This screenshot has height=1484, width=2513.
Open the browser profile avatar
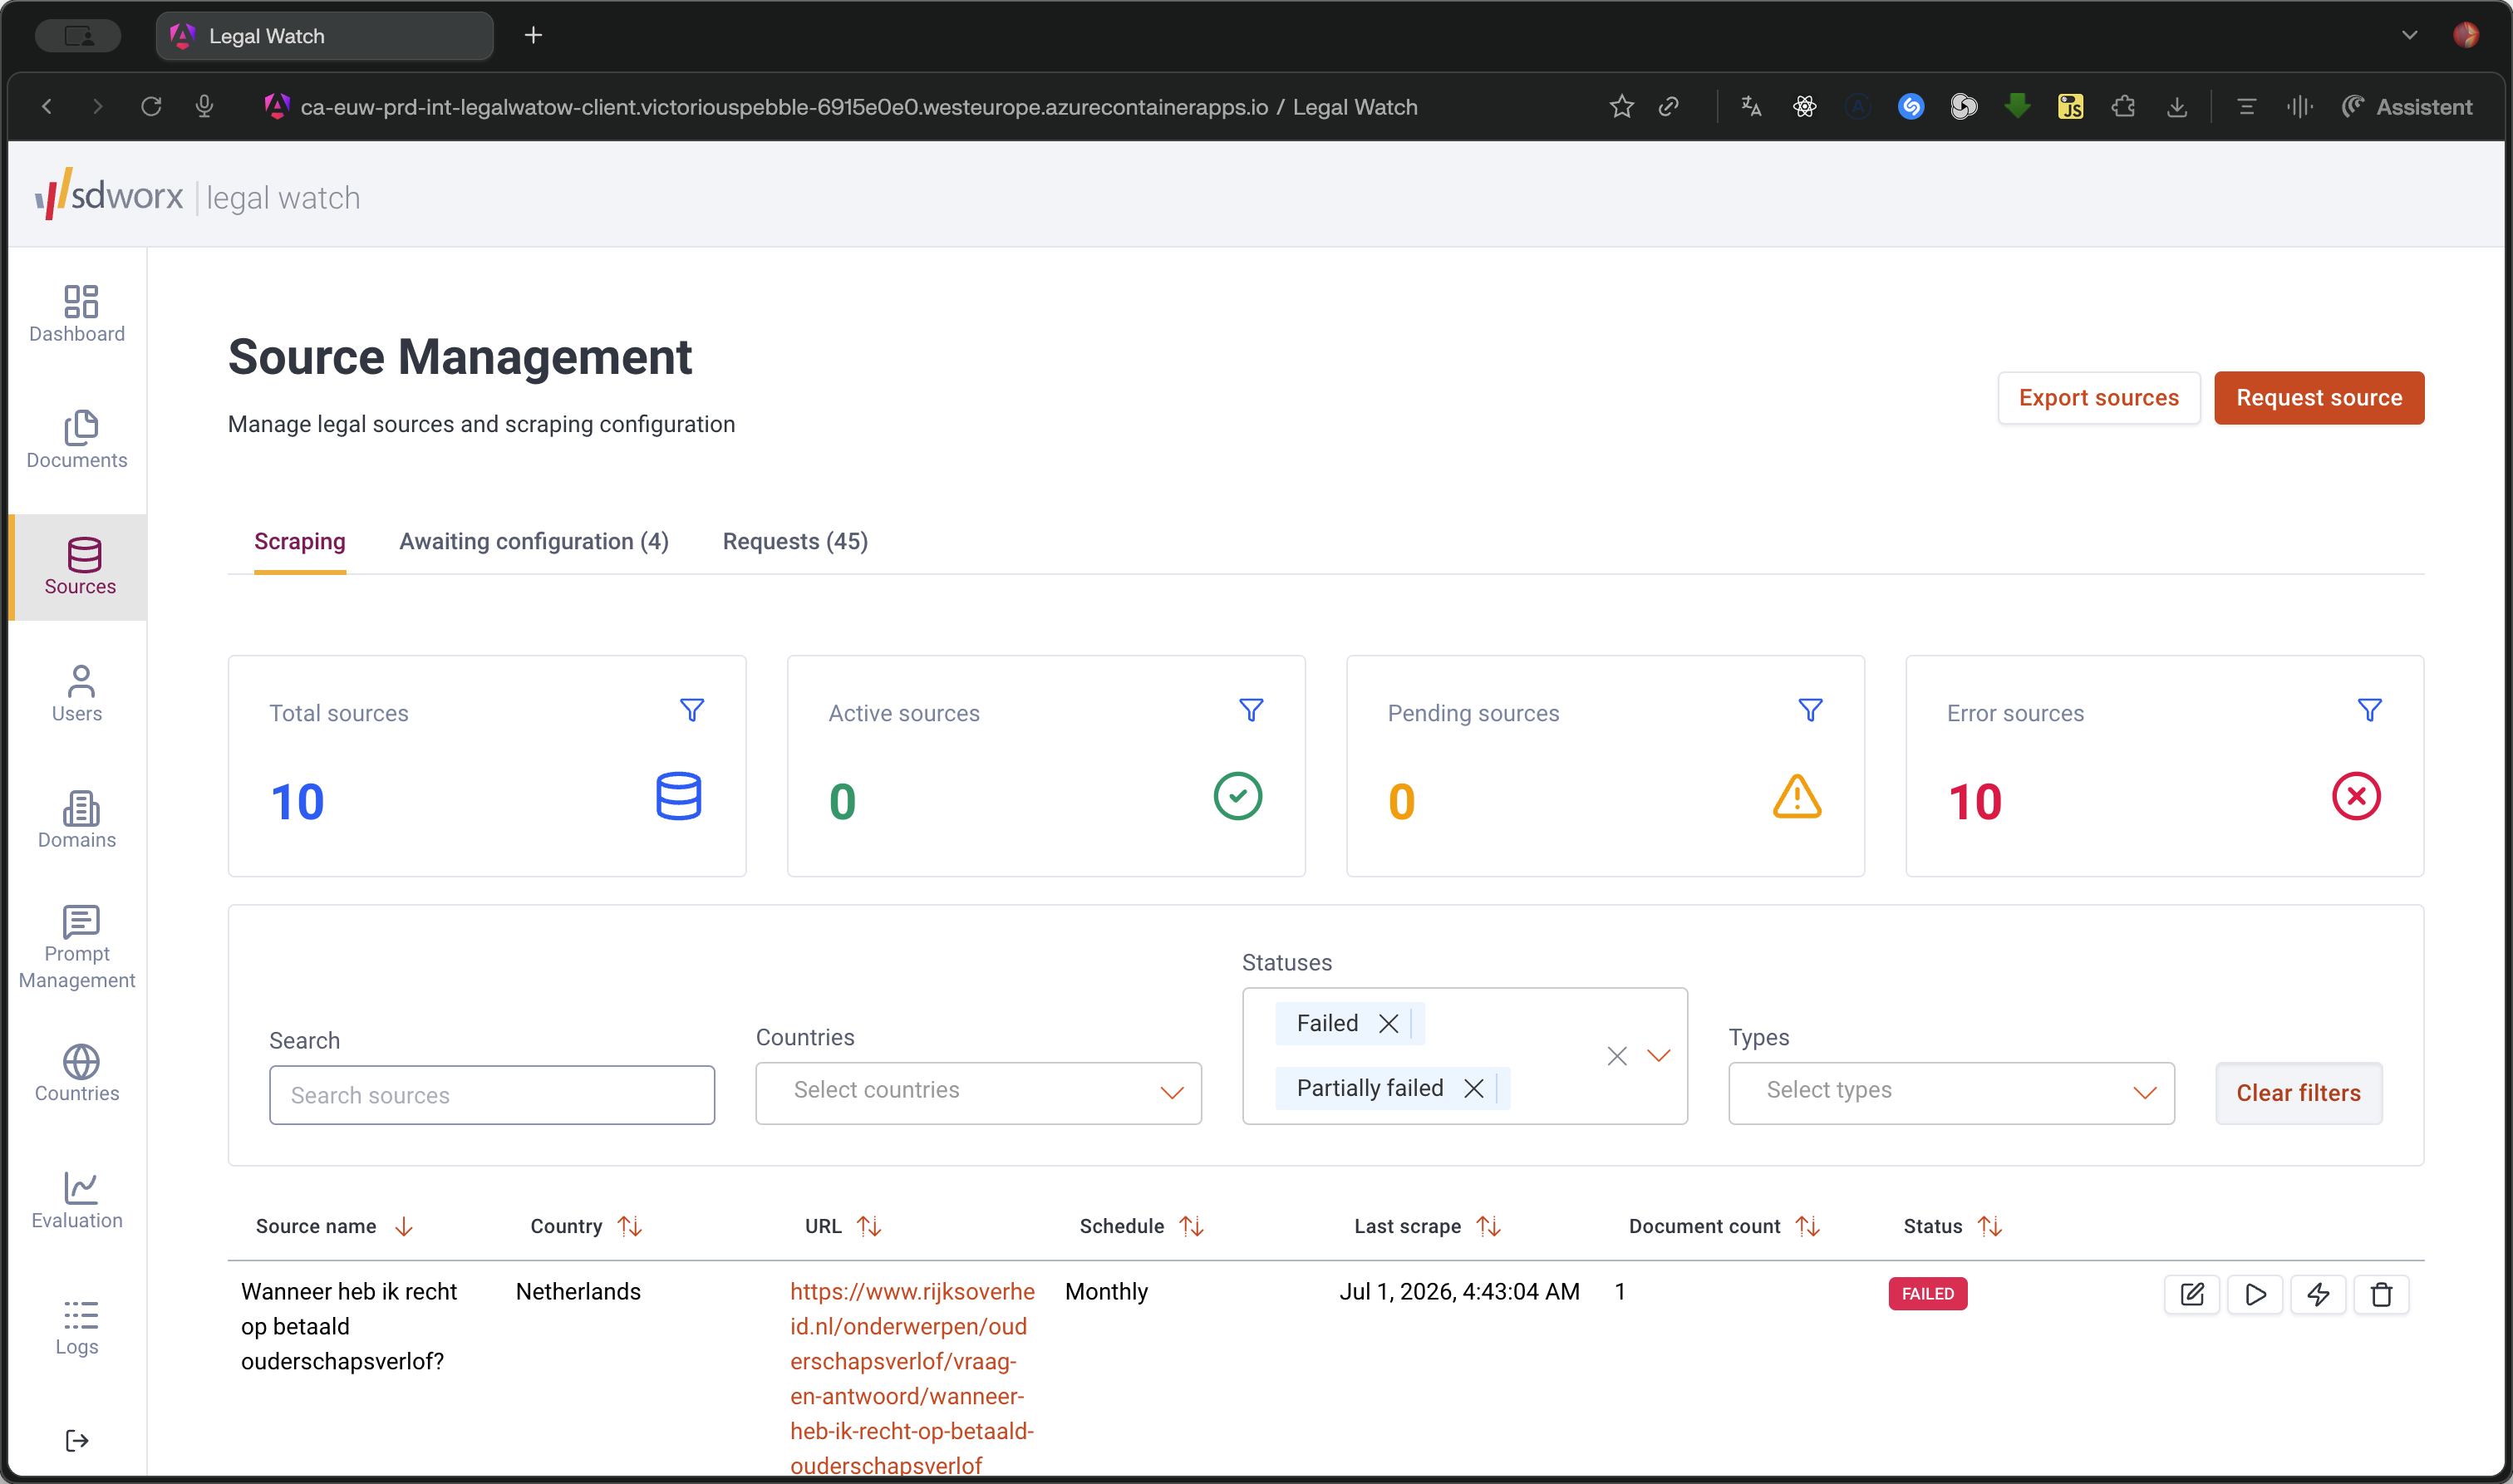click(2465, 35)
